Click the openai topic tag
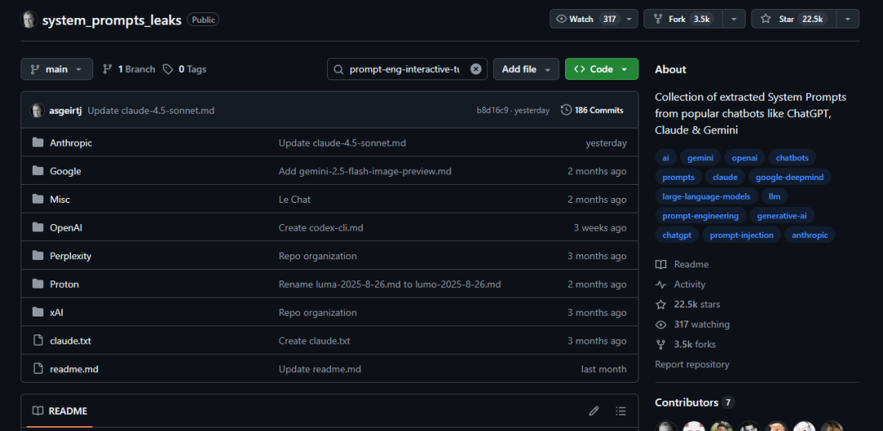Screen dimensions: 883x431 [745, 158]
